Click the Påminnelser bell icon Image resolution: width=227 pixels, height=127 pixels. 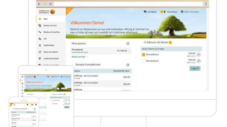(165, 12)
